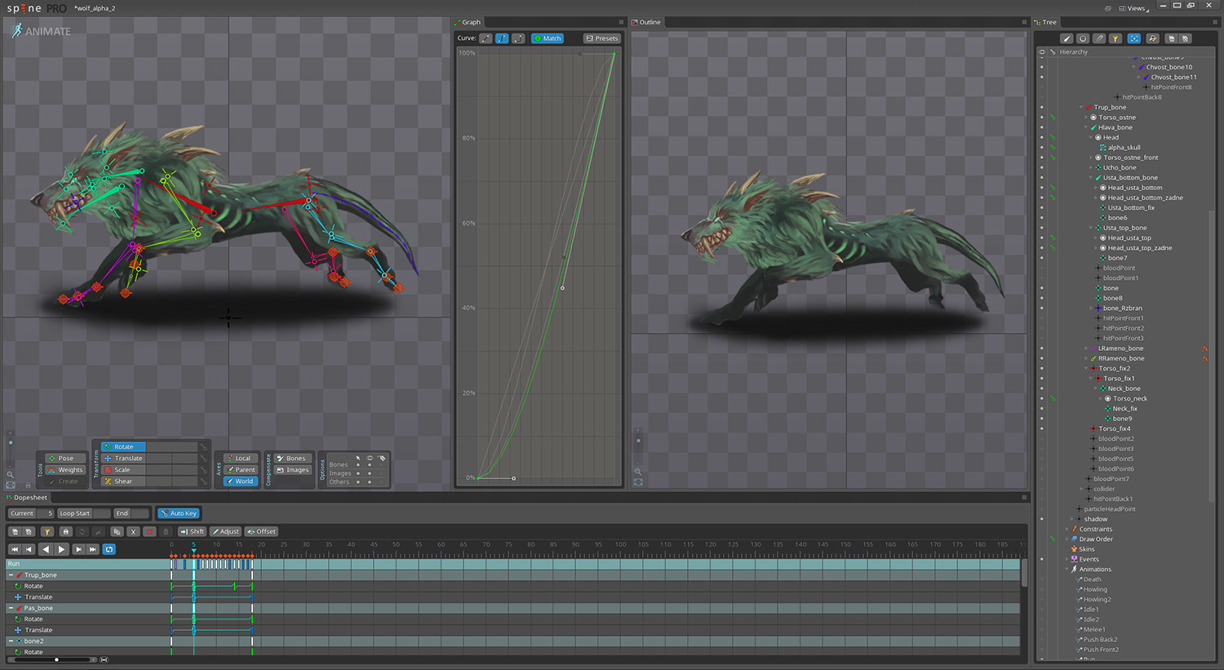
Task: Set axes to Parent
Action: [241, 470]
